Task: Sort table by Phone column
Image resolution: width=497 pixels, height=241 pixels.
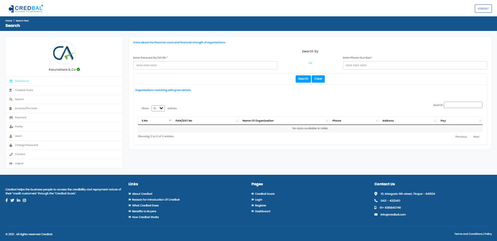Action: point(354,121)
